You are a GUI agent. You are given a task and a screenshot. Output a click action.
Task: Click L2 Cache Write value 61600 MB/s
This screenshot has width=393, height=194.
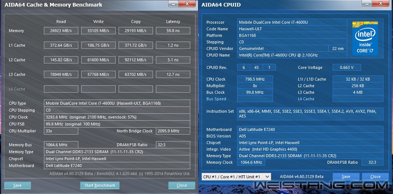tap(98, 60)
